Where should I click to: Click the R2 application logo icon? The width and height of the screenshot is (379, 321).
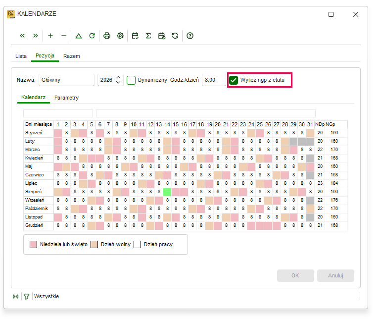point(11,14)
